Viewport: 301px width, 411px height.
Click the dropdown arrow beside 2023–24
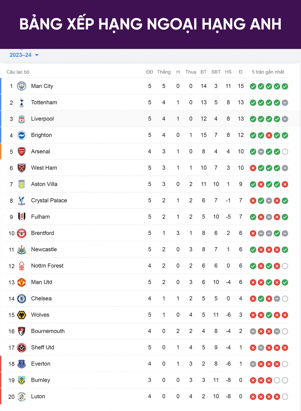(x=37, y=55)
